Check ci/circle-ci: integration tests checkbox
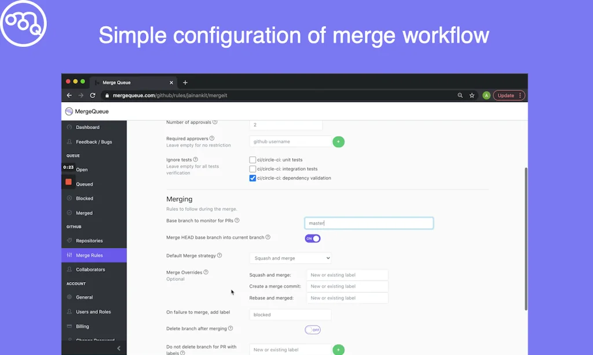The width and height of the screenshot is (593, 355). (252, 169)
